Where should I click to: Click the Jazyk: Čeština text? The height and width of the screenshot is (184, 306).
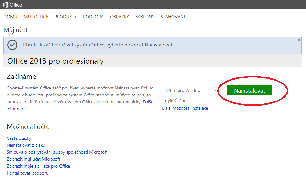[x=175, y=101]
